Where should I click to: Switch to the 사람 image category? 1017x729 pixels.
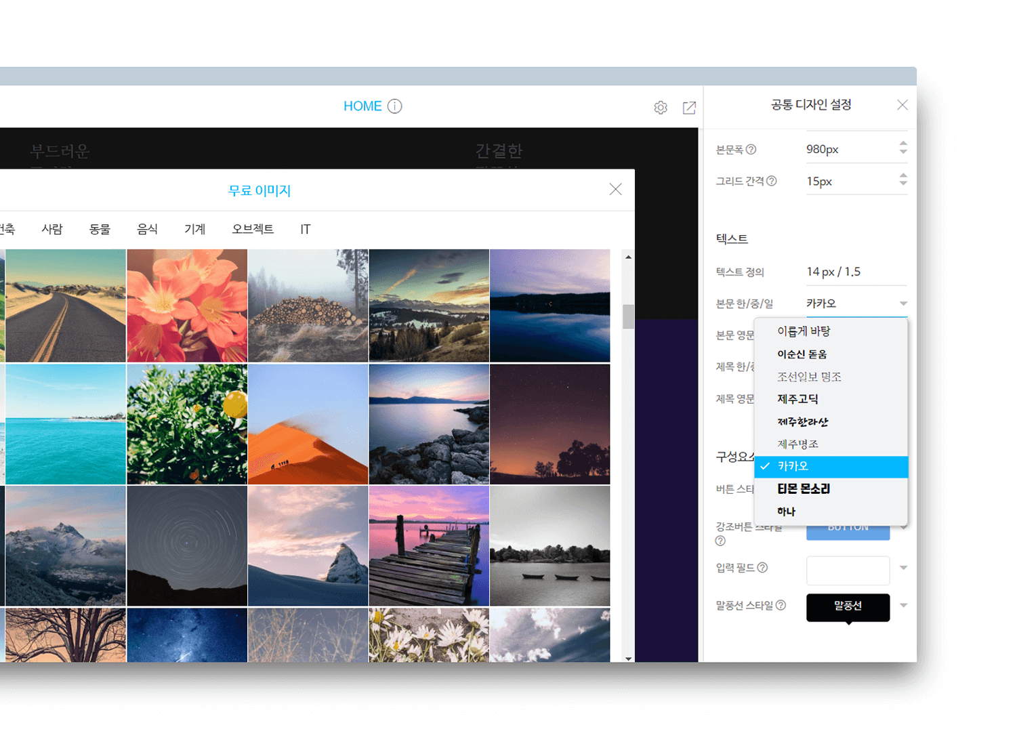point(52,229)
